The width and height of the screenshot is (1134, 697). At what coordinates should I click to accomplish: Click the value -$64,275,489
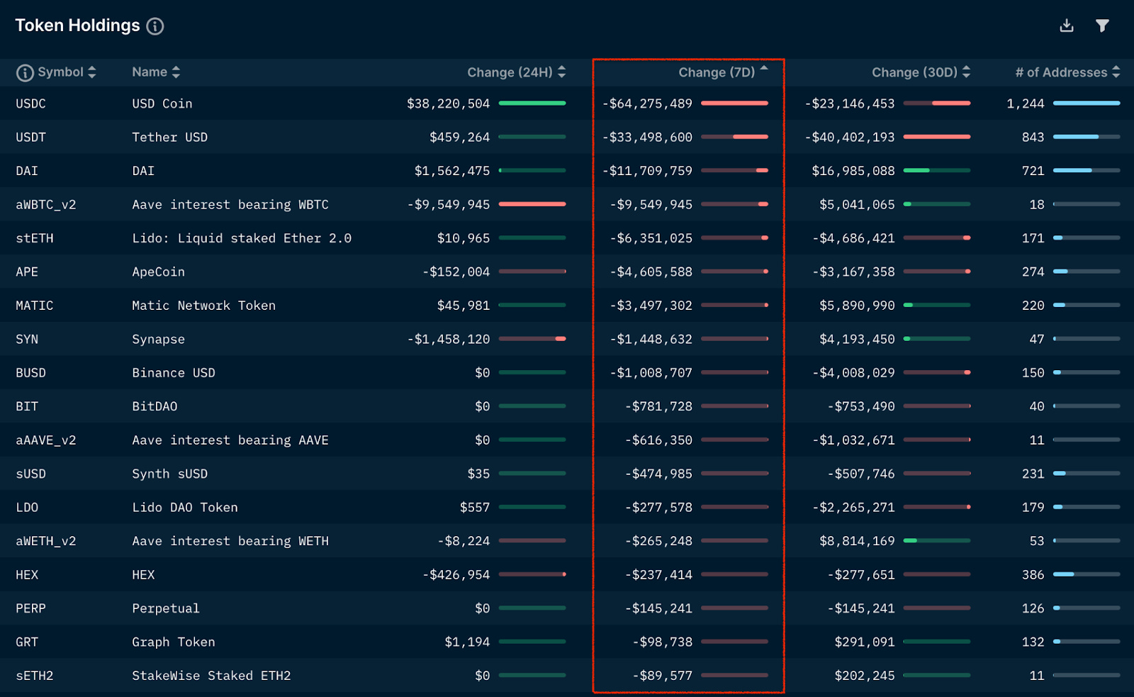click(x=647, y=104)
